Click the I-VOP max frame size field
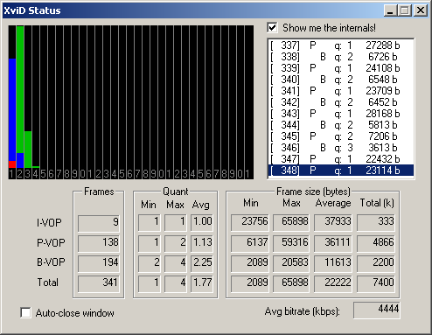Screen dimensions: 432x335 point(291,223)
